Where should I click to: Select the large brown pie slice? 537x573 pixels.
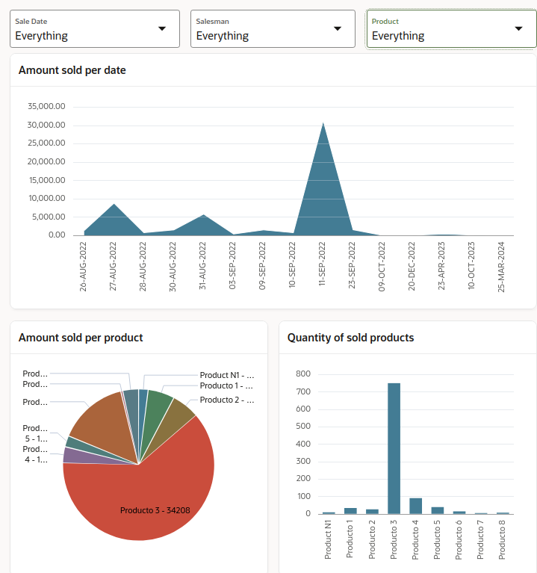click(101, 426)
